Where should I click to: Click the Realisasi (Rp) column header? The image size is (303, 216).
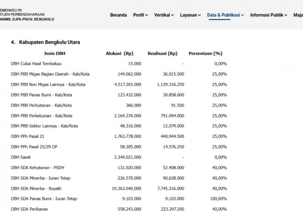pos(162,54)
